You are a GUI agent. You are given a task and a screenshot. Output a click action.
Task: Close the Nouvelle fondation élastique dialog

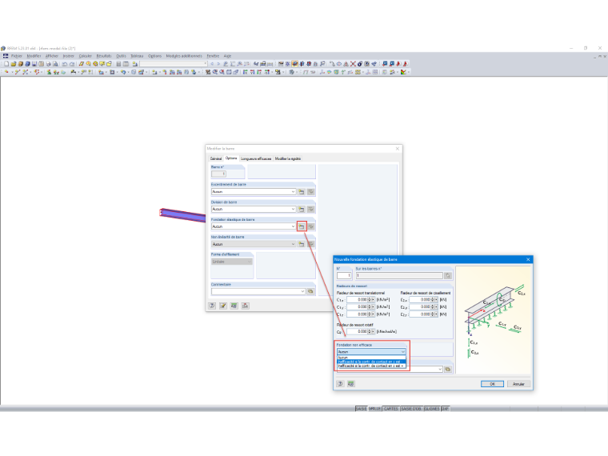[x=528, y=259]
